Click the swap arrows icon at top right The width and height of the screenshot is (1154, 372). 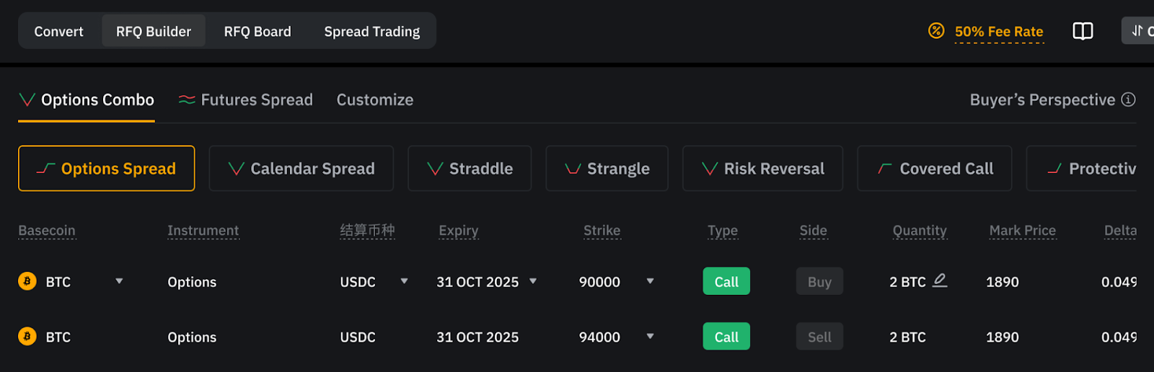pyautogui.click(x=1137, y=31)
